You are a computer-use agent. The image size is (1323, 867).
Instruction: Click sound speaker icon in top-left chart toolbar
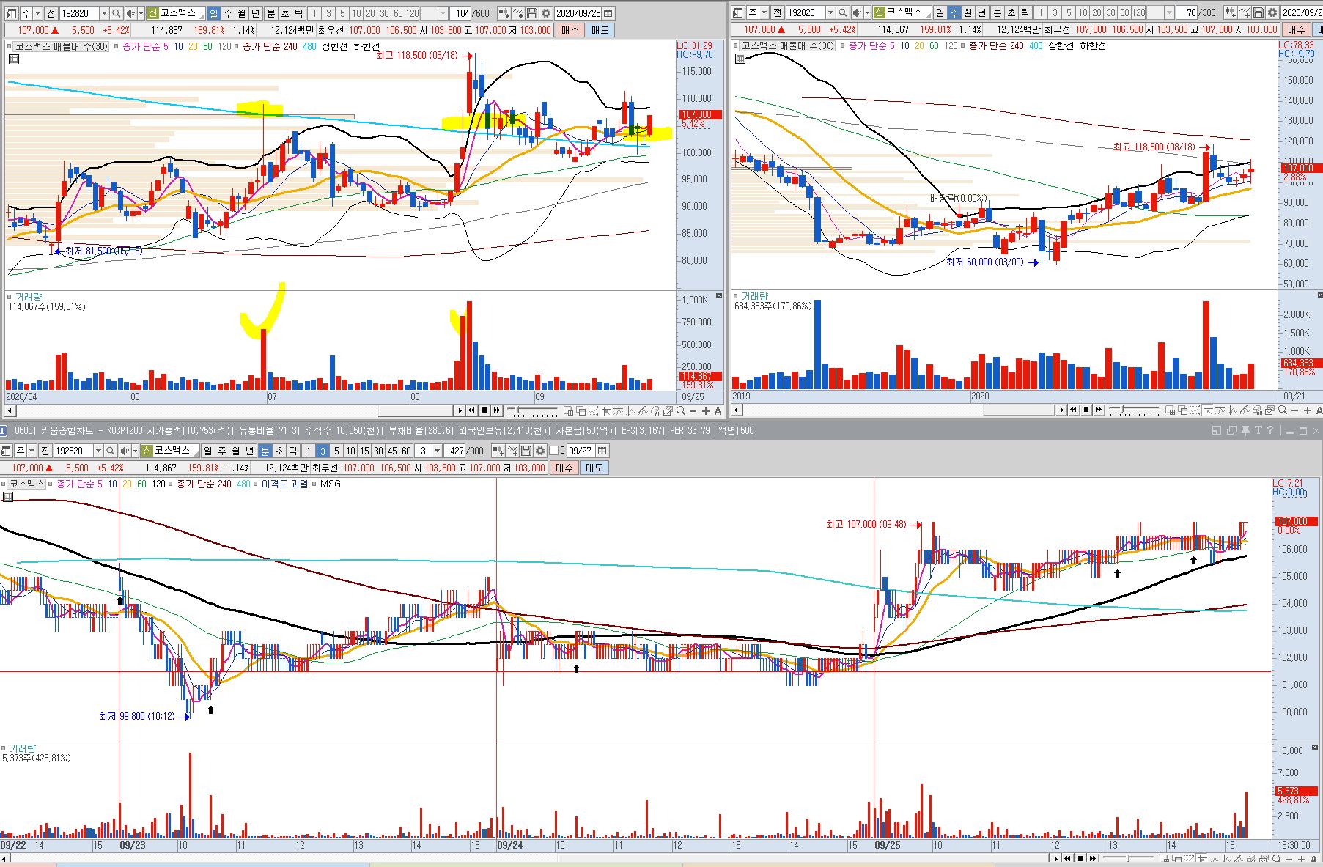pos(130,13)
